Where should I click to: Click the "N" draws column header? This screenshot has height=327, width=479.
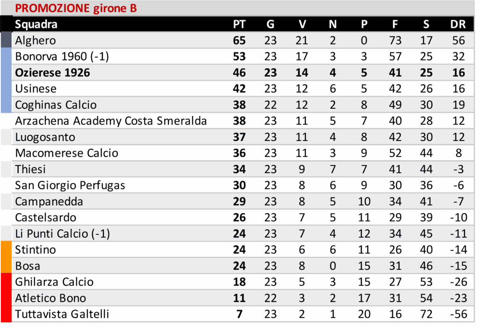coord(333,24)
